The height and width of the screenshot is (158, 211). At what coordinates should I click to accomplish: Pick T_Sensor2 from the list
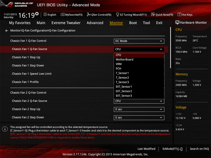point(139,78)
